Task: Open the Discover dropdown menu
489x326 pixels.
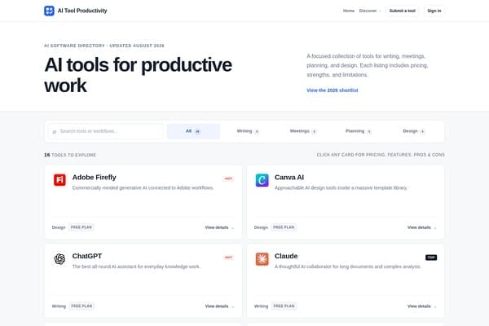Action: (370, 11)
